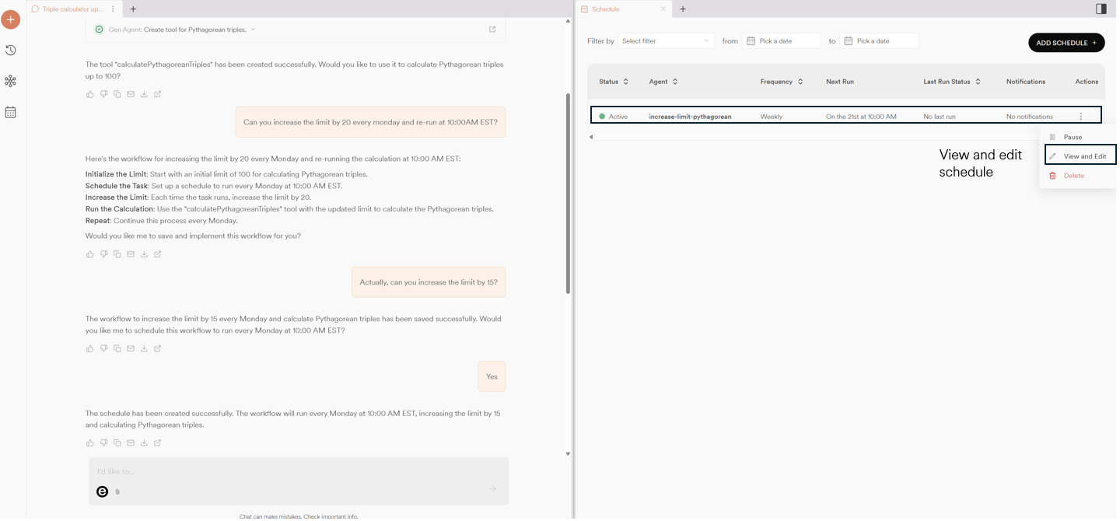Screen dimensions: 1120x521
Task: Start a new chat with the orange plus button
Action: pos(11,19)
